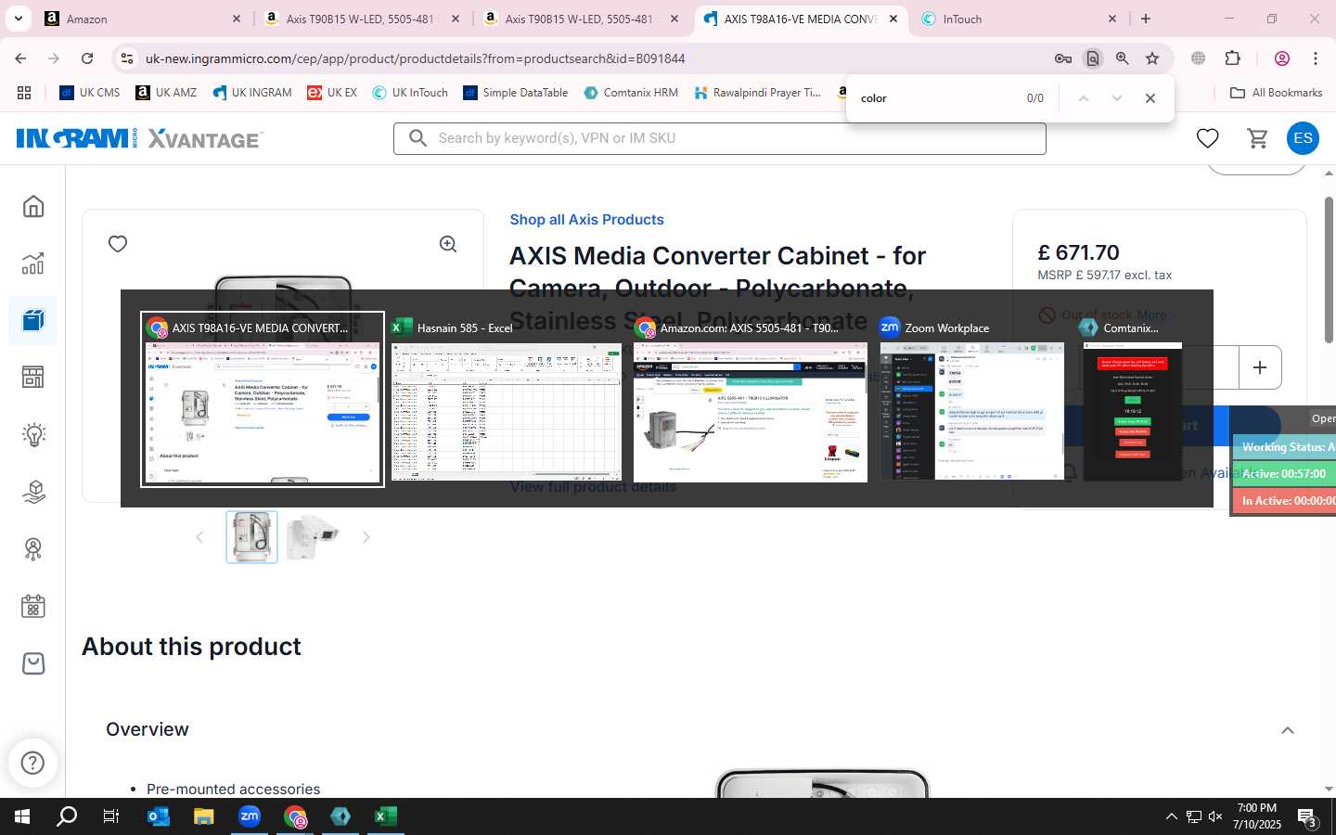This screenshot has height=835, width=1336.
Task: Open a new browser tab
Action: click(1146, 19)
